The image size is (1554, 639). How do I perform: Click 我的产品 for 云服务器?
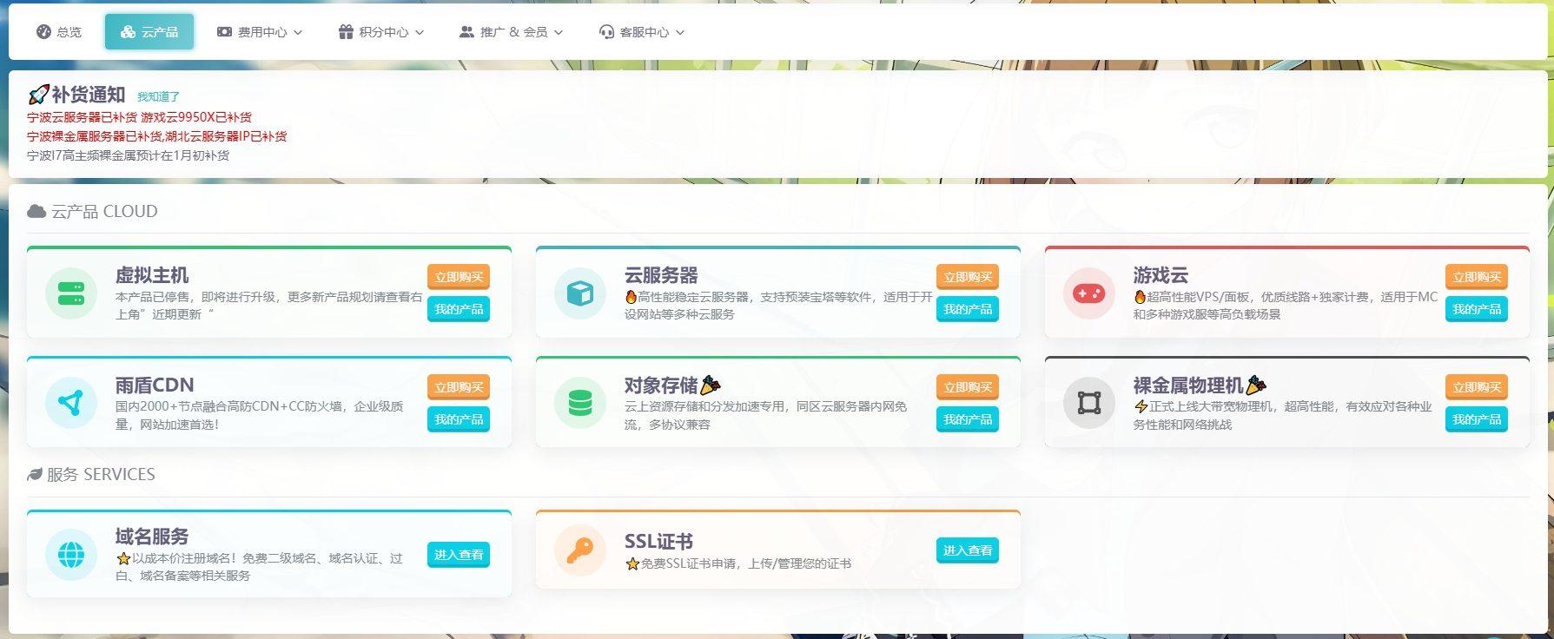tap(968, 309)
